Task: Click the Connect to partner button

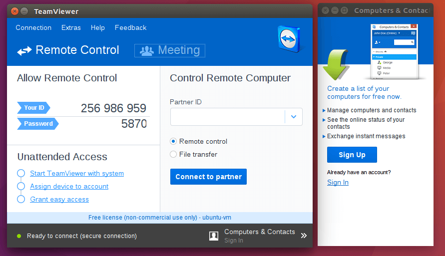Action: 208,177
